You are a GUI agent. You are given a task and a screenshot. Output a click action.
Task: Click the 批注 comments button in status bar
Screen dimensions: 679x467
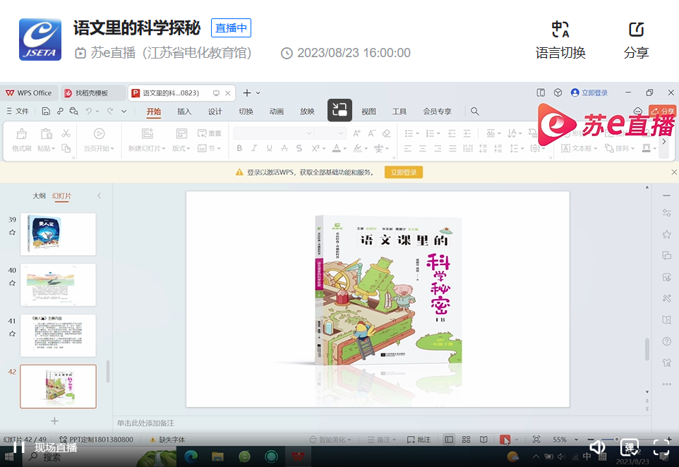coord(419,439)
